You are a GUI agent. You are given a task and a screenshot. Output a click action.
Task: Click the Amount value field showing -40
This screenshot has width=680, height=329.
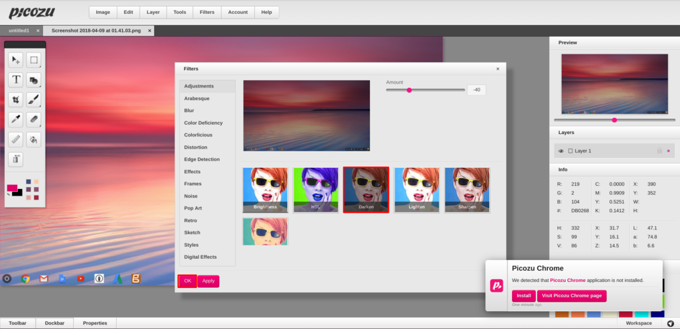pyautogui.click(x=477, y=90)
